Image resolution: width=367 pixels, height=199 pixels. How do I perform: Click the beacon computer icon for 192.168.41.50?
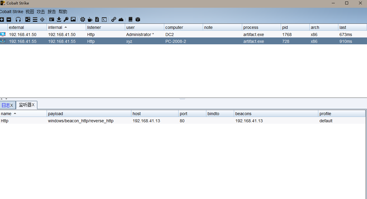point(3,35)
